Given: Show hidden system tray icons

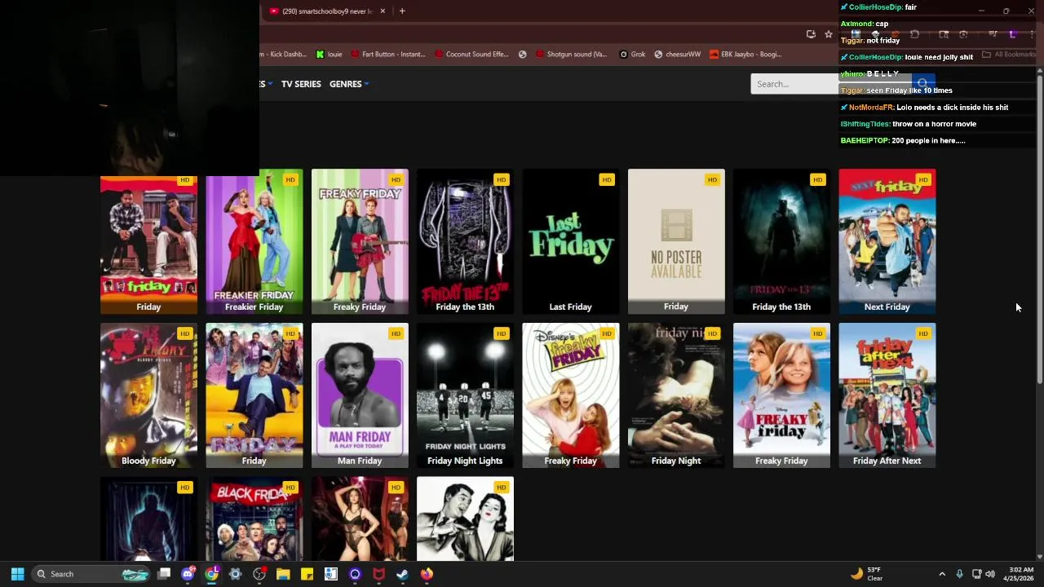Looking at the screenshot, I should (942, 574).
